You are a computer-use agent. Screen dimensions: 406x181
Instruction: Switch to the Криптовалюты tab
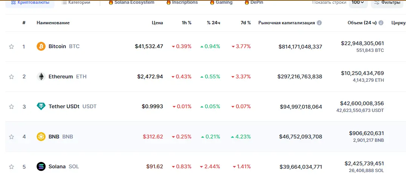[x=30, y=3]
